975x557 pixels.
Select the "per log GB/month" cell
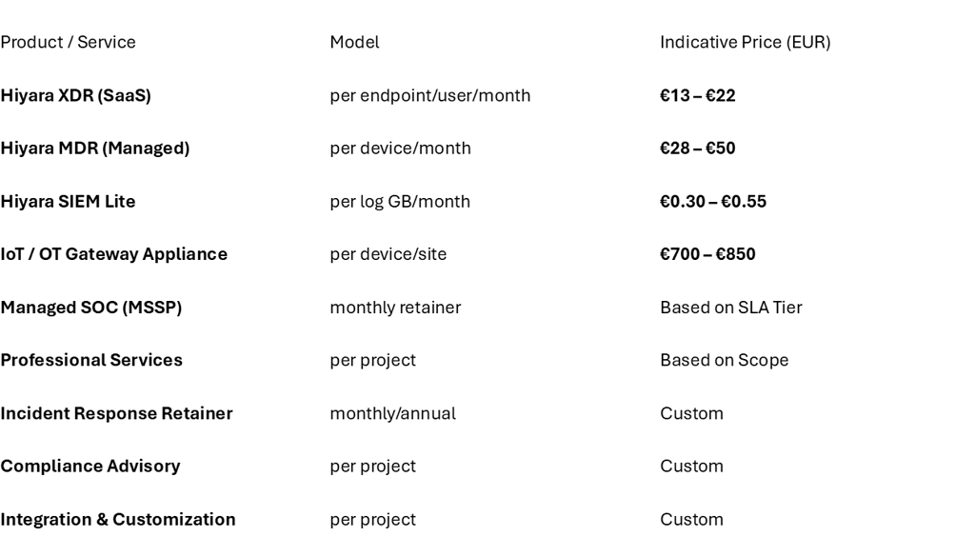[400, 202]
